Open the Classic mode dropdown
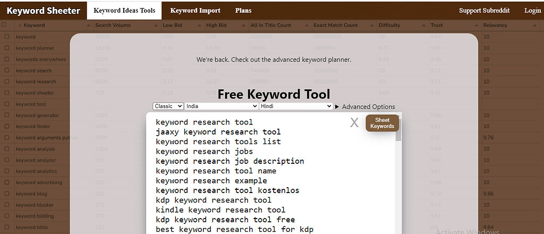This screenshot has height=234, width=544. click(168, 106)
